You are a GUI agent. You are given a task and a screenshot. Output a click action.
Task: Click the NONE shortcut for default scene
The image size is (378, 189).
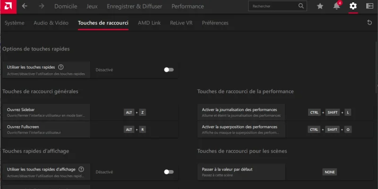pos(329,172)
